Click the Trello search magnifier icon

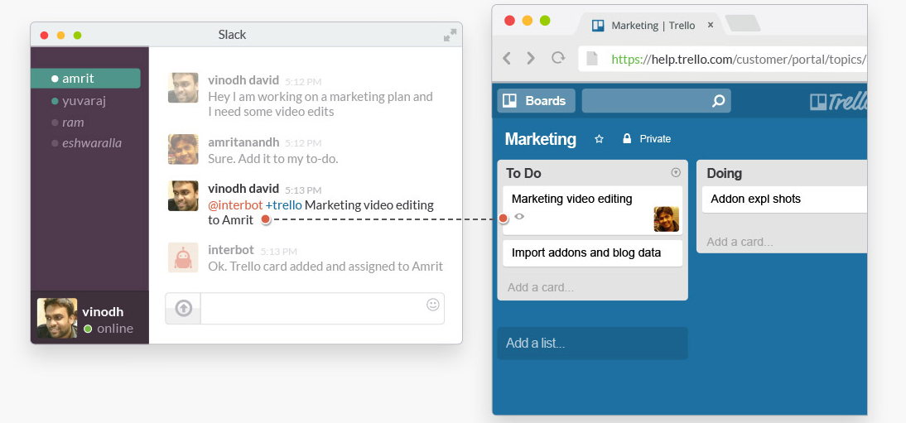click(718, 101)
